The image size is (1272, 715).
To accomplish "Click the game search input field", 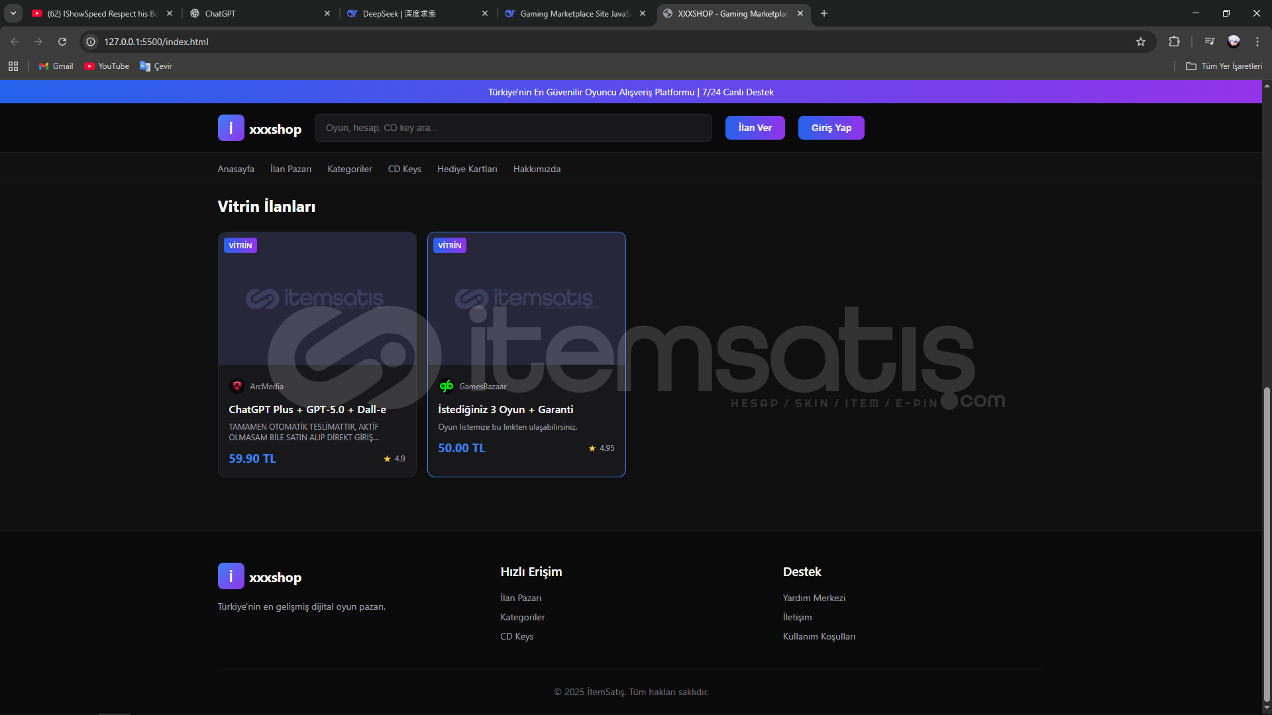I will point(513,128).
